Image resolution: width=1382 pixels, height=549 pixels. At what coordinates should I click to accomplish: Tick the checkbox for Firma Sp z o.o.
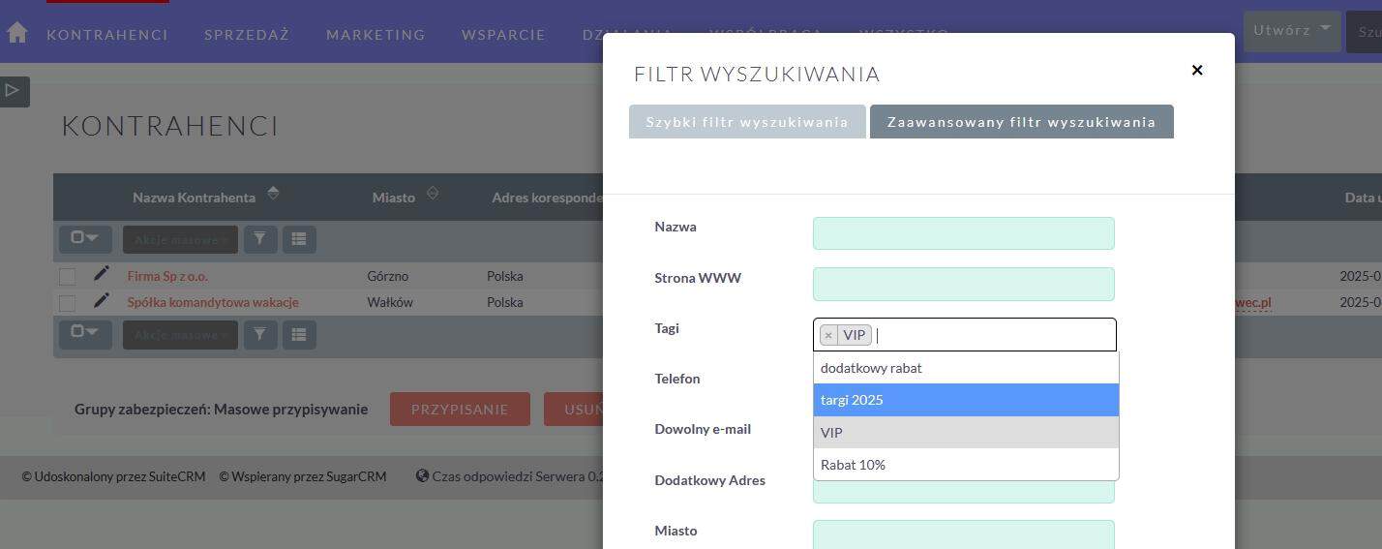pos(67,277)
